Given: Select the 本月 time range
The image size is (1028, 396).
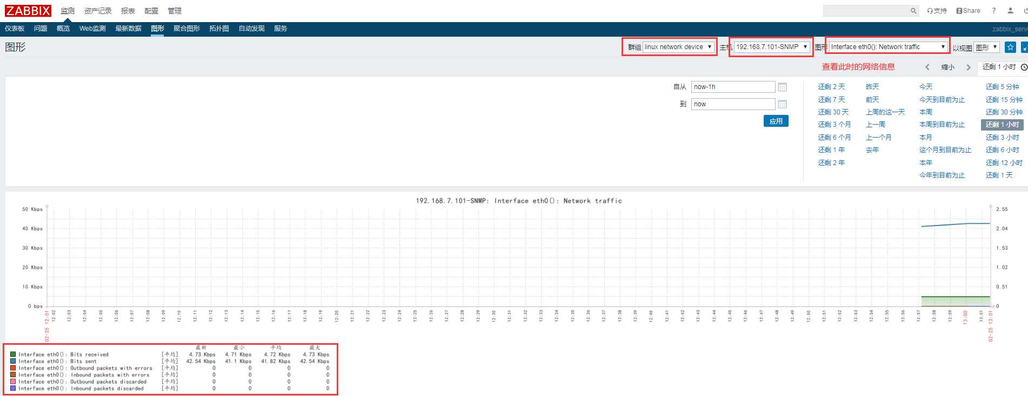Looking at the screenshot, I should click(926, 138).
